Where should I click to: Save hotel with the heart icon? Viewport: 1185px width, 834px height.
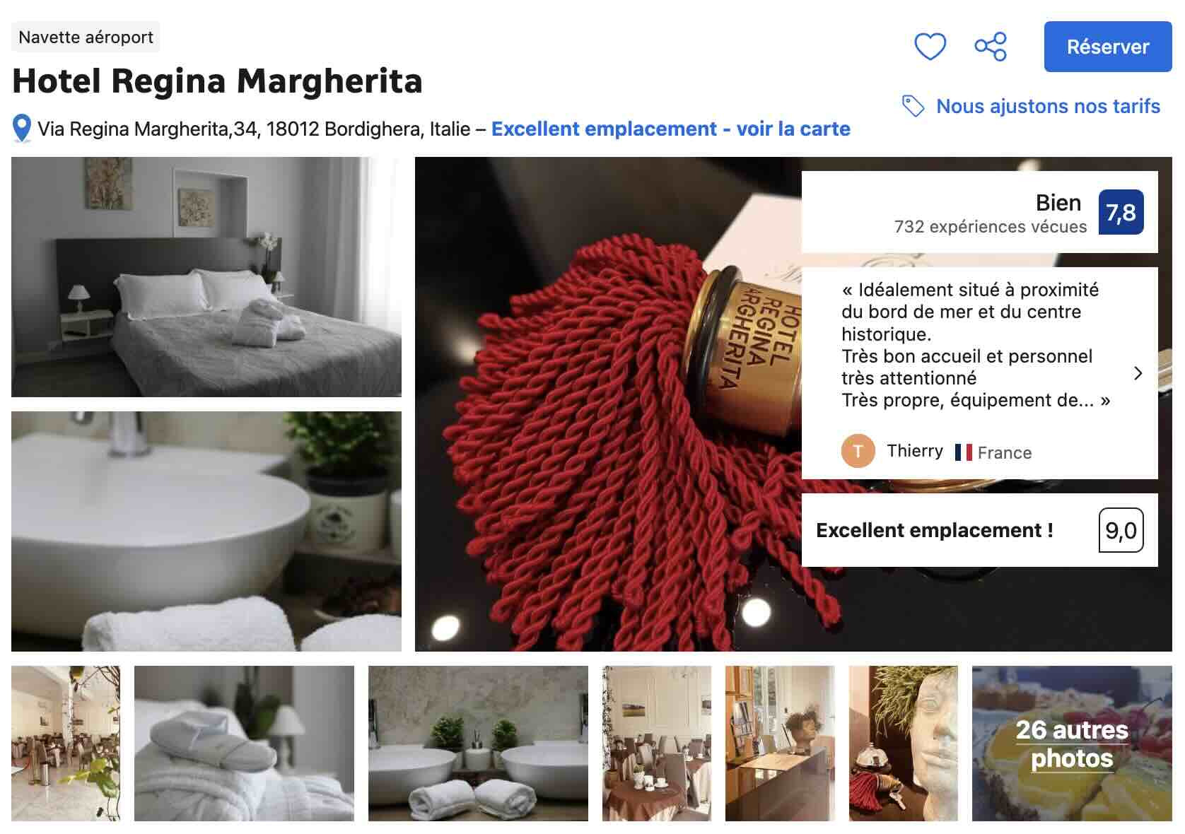[x=930, y=47]
